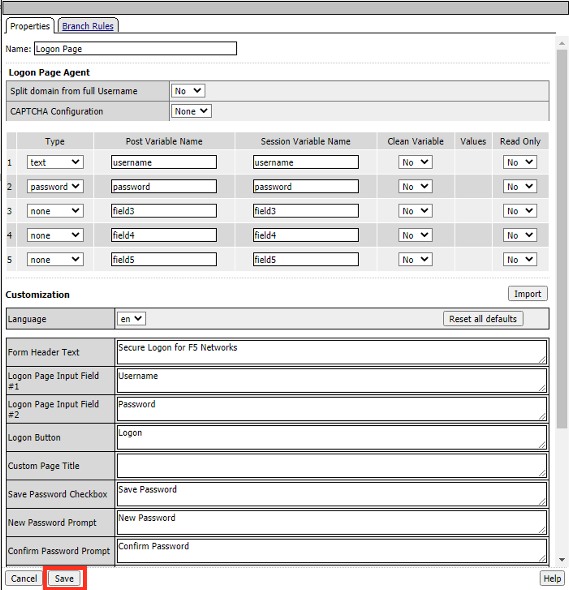
Task: Click the empty Custom Page Title box
Action: 332,466
